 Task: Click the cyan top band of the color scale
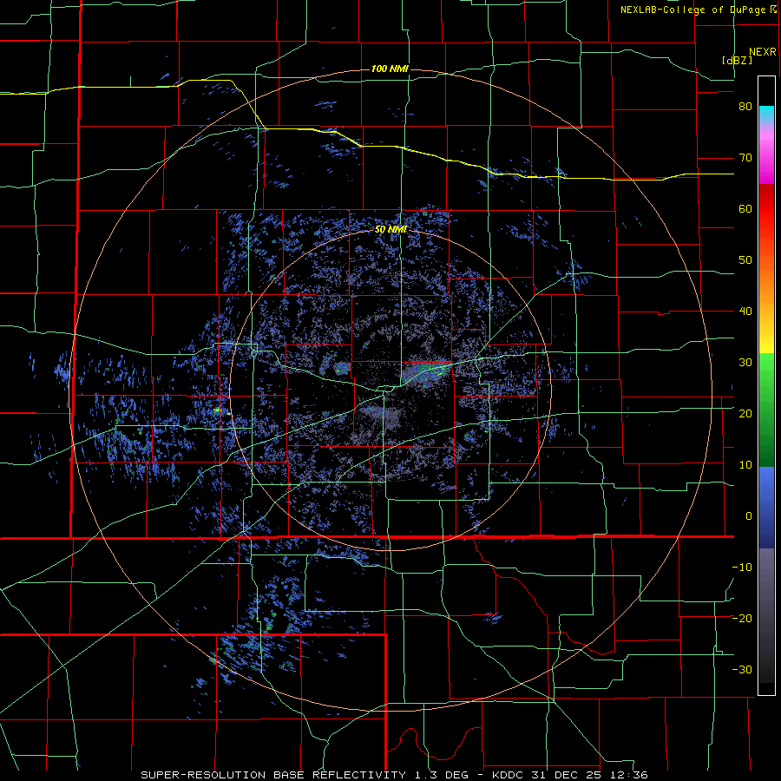pos(766,115)
